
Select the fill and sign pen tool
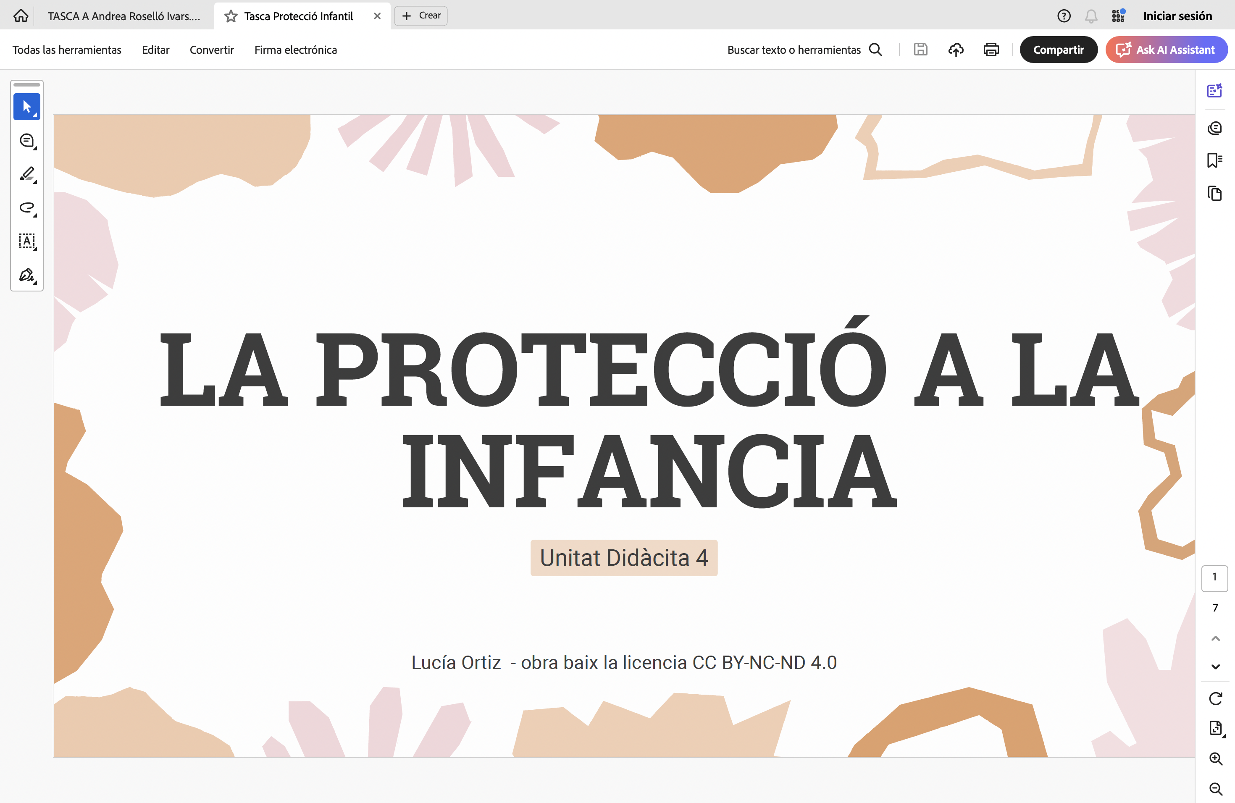pos(27,275)
